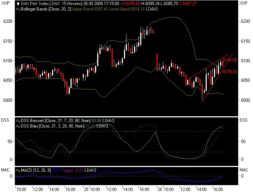
Task: Click the MACD [12, 26, 9] label
Action: tap(36, 170)
